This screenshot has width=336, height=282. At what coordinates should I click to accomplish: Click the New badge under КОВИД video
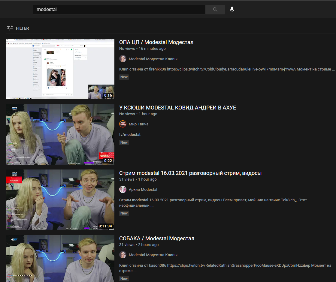[124, 142]
